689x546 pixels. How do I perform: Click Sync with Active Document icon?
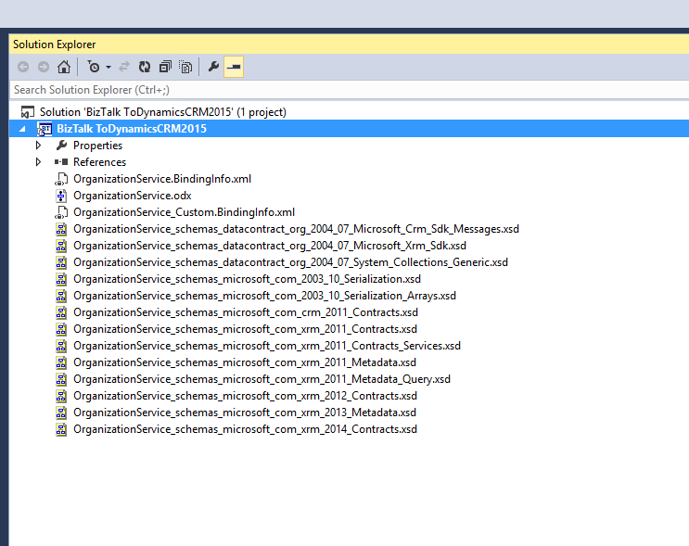pos(124,67)
